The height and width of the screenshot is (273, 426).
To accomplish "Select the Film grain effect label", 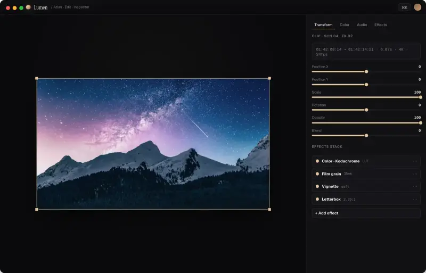I will coord(331,174).
